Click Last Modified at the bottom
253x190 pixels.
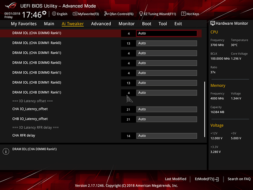(x=175, y=179)
